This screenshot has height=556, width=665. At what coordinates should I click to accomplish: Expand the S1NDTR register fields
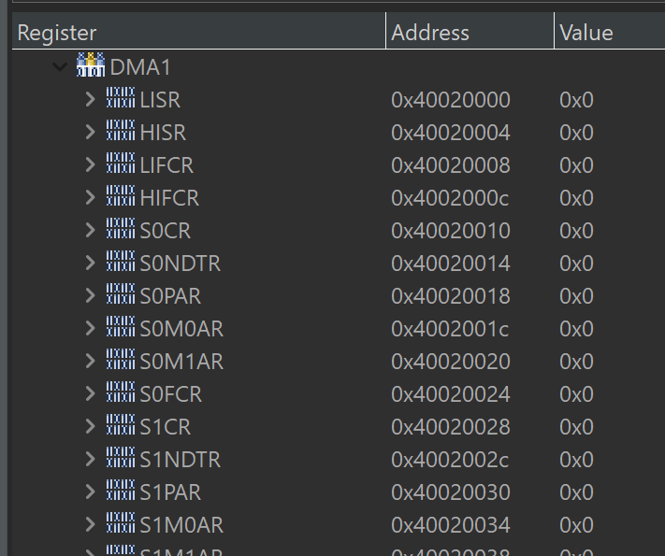pos(90,460)
